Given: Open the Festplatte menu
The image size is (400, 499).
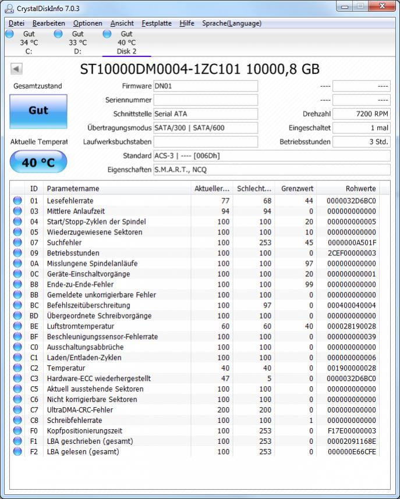Looking at the screenshot, I should tap(157, 23).
